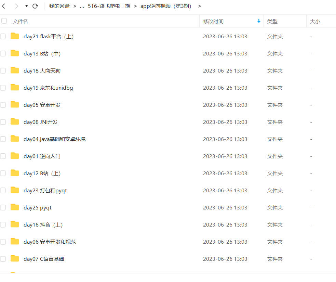This screenshot has height=282, width=336.
Task: Select folder name day06 安卓开发和规范
Action: pyautogui.click(x=50, y=242)
